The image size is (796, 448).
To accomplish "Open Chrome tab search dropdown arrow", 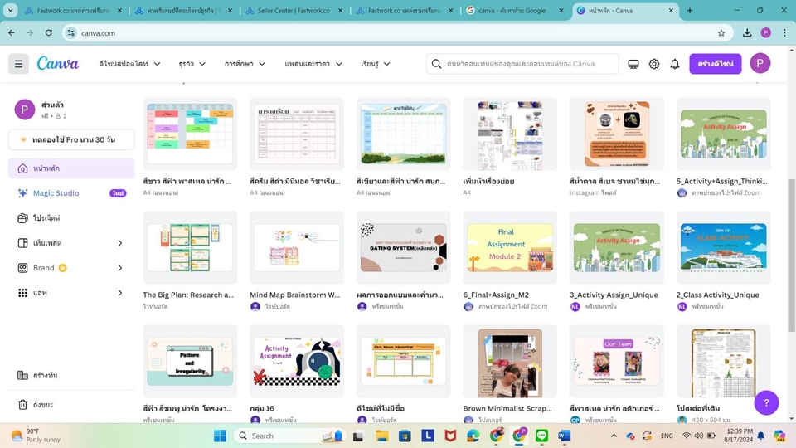I will [x=10, y=10].
